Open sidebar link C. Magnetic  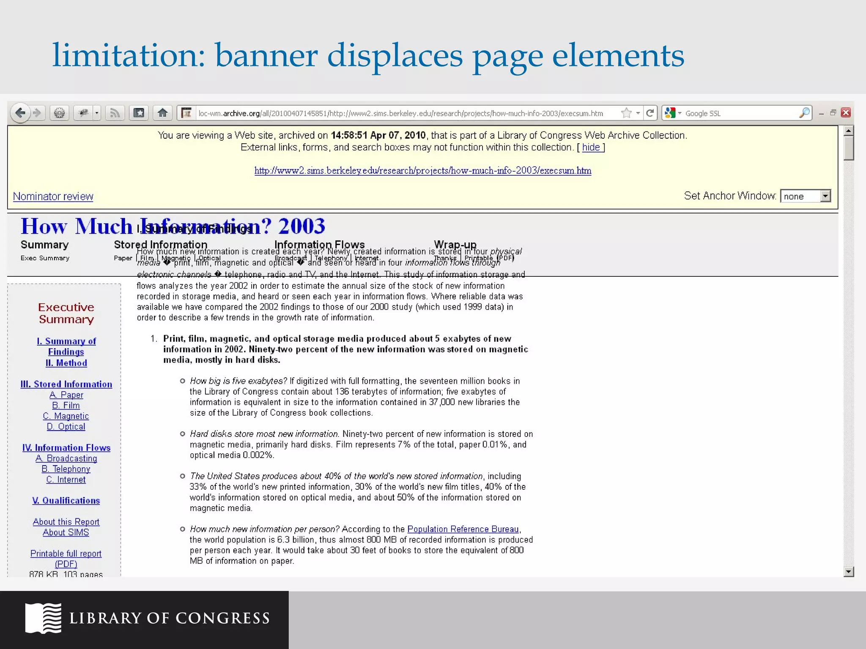click(66, 416)
